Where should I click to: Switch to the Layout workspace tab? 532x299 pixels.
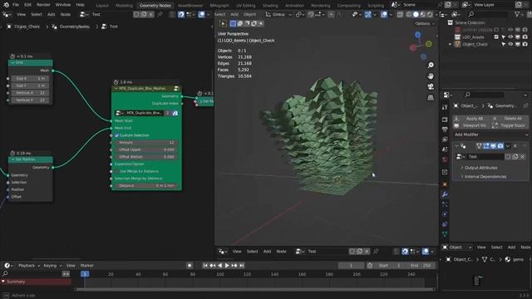pyautogui.click(x=102, y=6)
